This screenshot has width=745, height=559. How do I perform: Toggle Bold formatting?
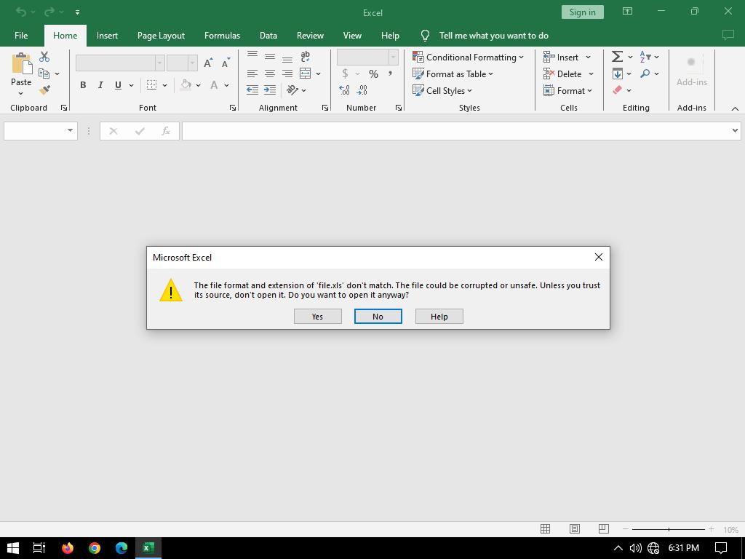[x=83, y=85]
